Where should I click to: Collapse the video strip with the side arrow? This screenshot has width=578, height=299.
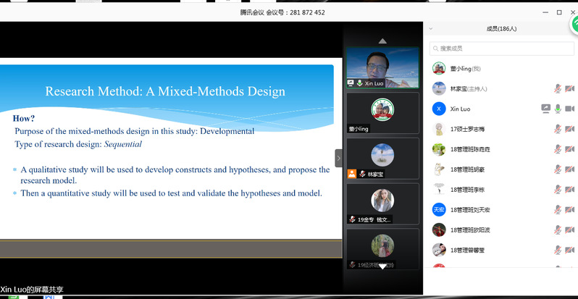[338, 158]
